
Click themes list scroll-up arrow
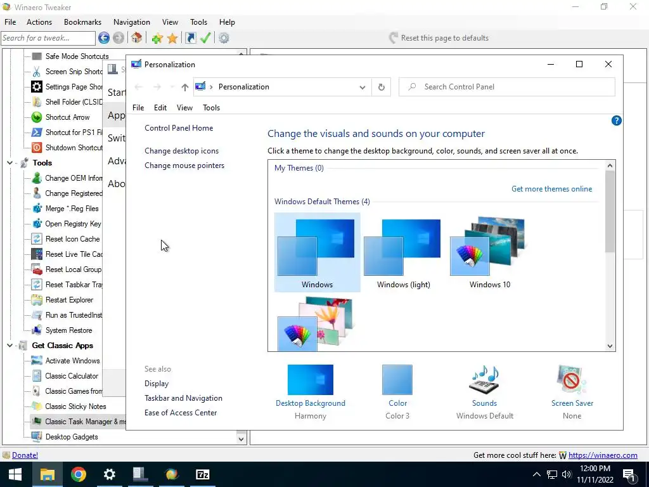pos(610,166)
